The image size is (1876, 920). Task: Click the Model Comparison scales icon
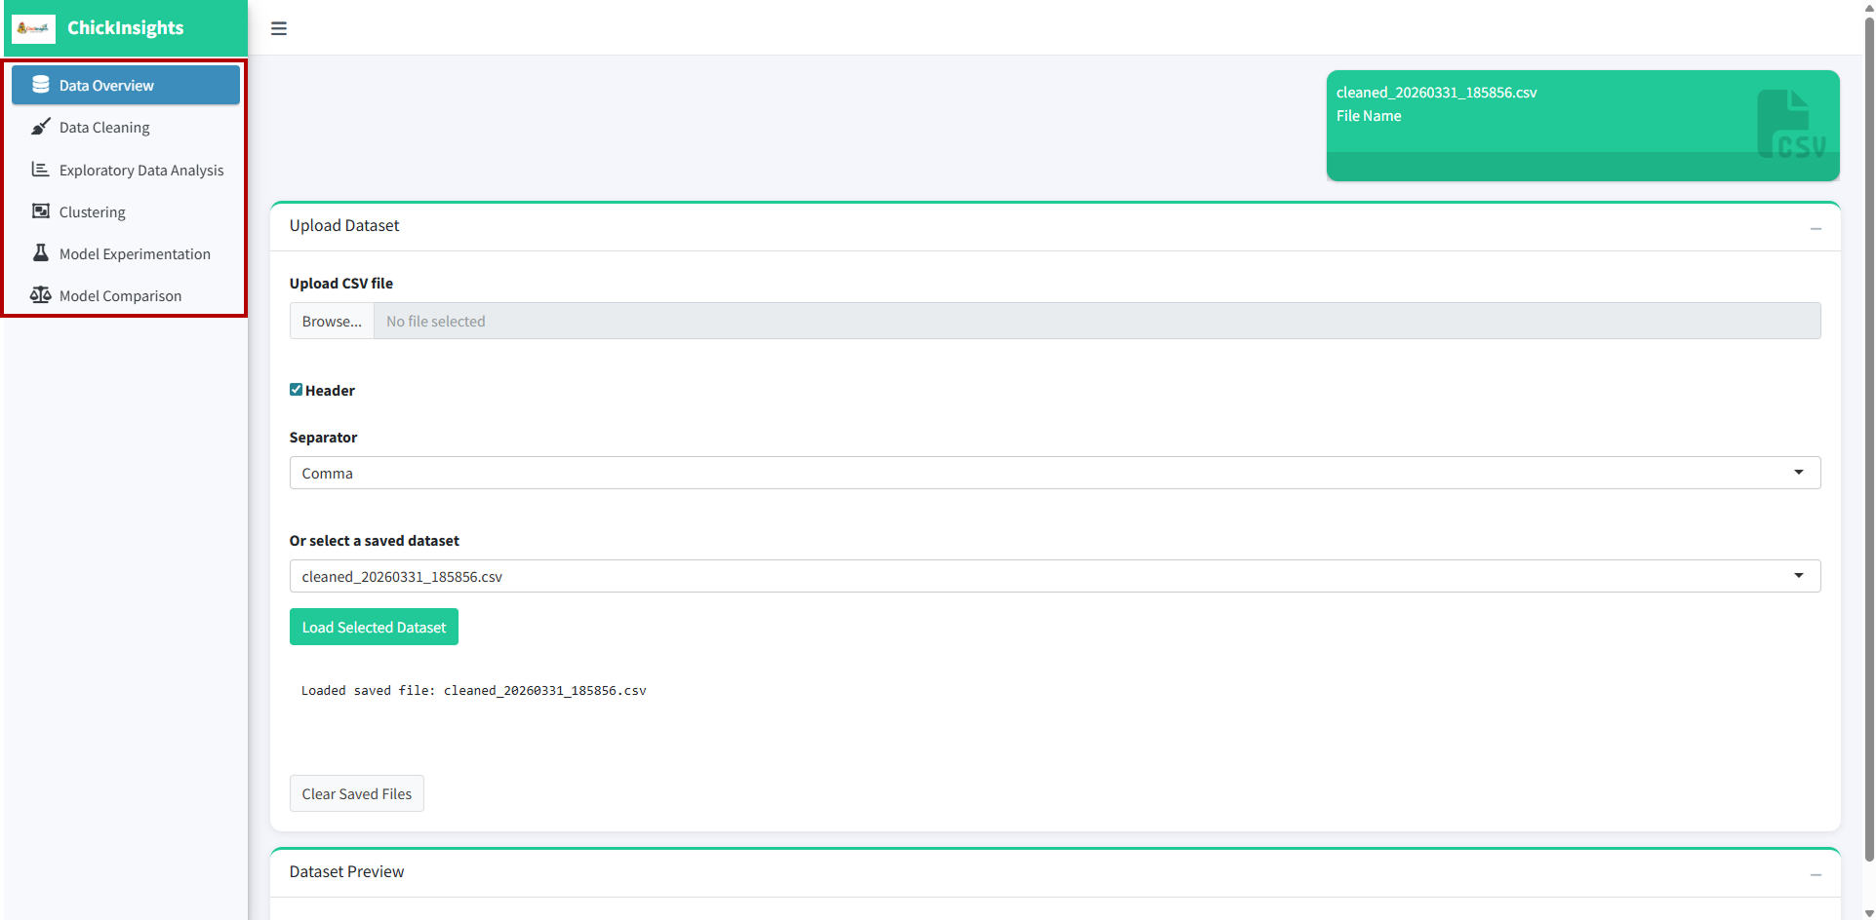pyautogui.click(x=41, y=295)
